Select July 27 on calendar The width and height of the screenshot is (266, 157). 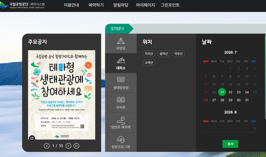(x=214, y=100)
